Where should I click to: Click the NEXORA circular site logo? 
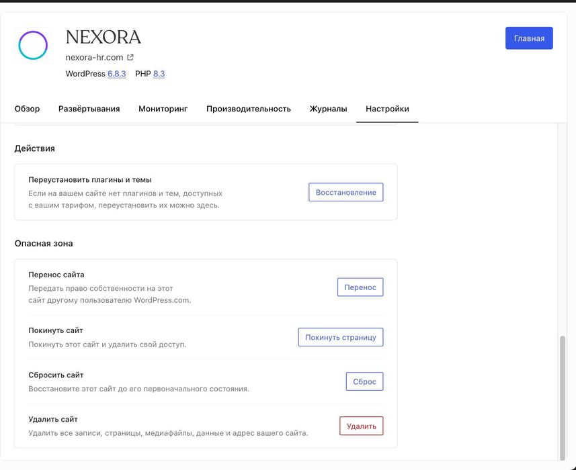33,46
